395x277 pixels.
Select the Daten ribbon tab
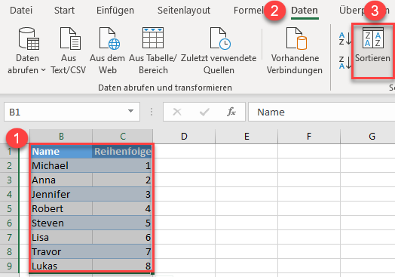click(x=305, y=11)
